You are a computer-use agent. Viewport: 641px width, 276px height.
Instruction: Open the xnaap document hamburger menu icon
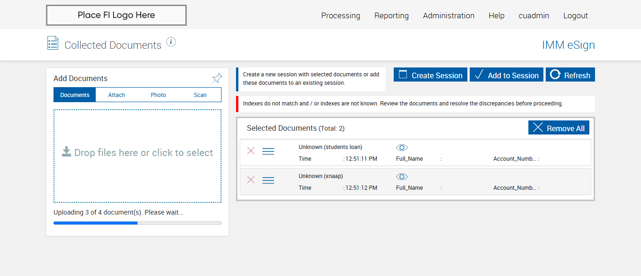[268, 180]
